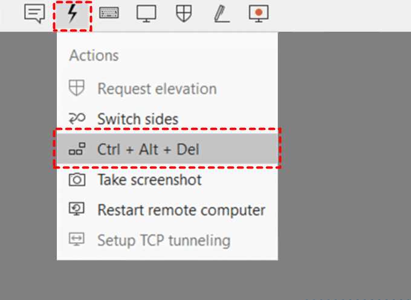Click the monitor icon beside Restart remote computer
This screenshot has height=300, width=411.
coord(77,210)
